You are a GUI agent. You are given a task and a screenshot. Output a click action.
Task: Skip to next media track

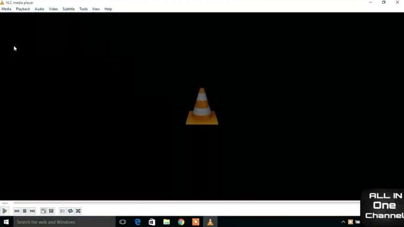pos(32,211)
